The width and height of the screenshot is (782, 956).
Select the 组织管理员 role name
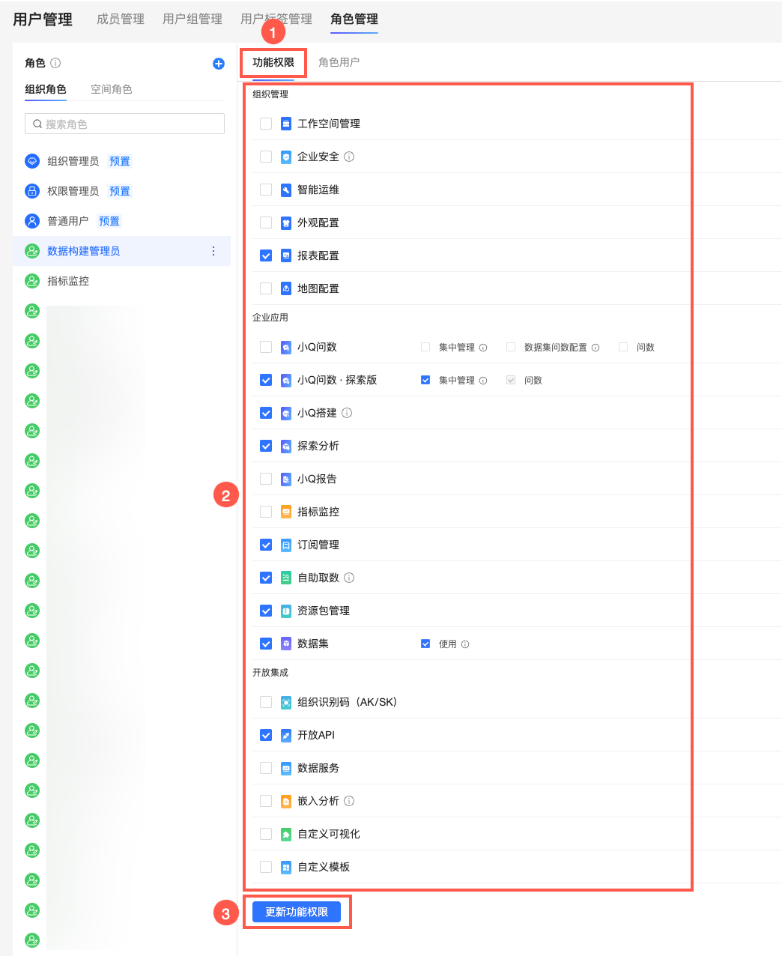73,161
